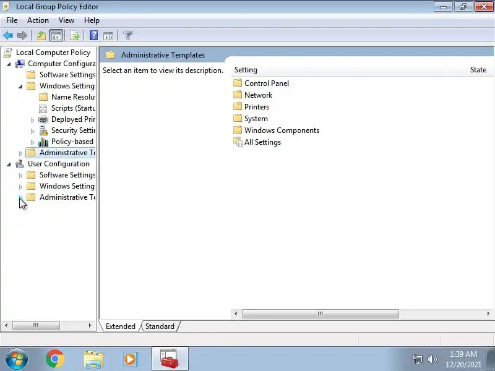Launch Google Chrome from taskbar
This screenshot has width=495, height=371.
click(x=55, y=359)
